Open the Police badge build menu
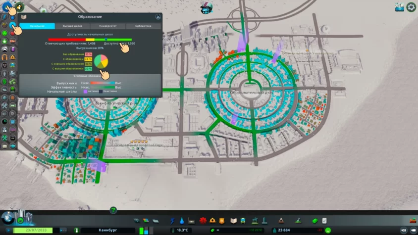Image resolution: width=418 pixels, height=235 pixels. 222,221
